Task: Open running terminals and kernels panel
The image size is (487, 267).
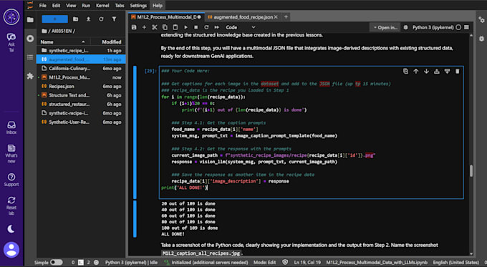Action: click(x=30, y=39)
